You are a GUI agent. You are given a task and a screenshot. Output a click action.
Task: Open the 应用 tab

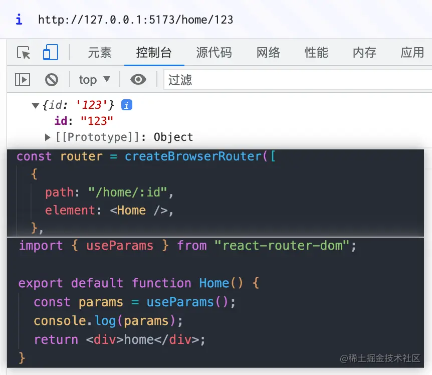(x=412, y=52)
